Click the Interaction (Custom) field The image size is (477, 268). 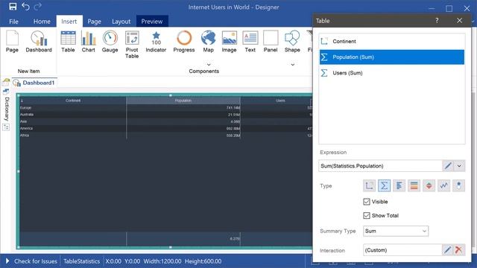pyautogui.click(x=402, y=250)
